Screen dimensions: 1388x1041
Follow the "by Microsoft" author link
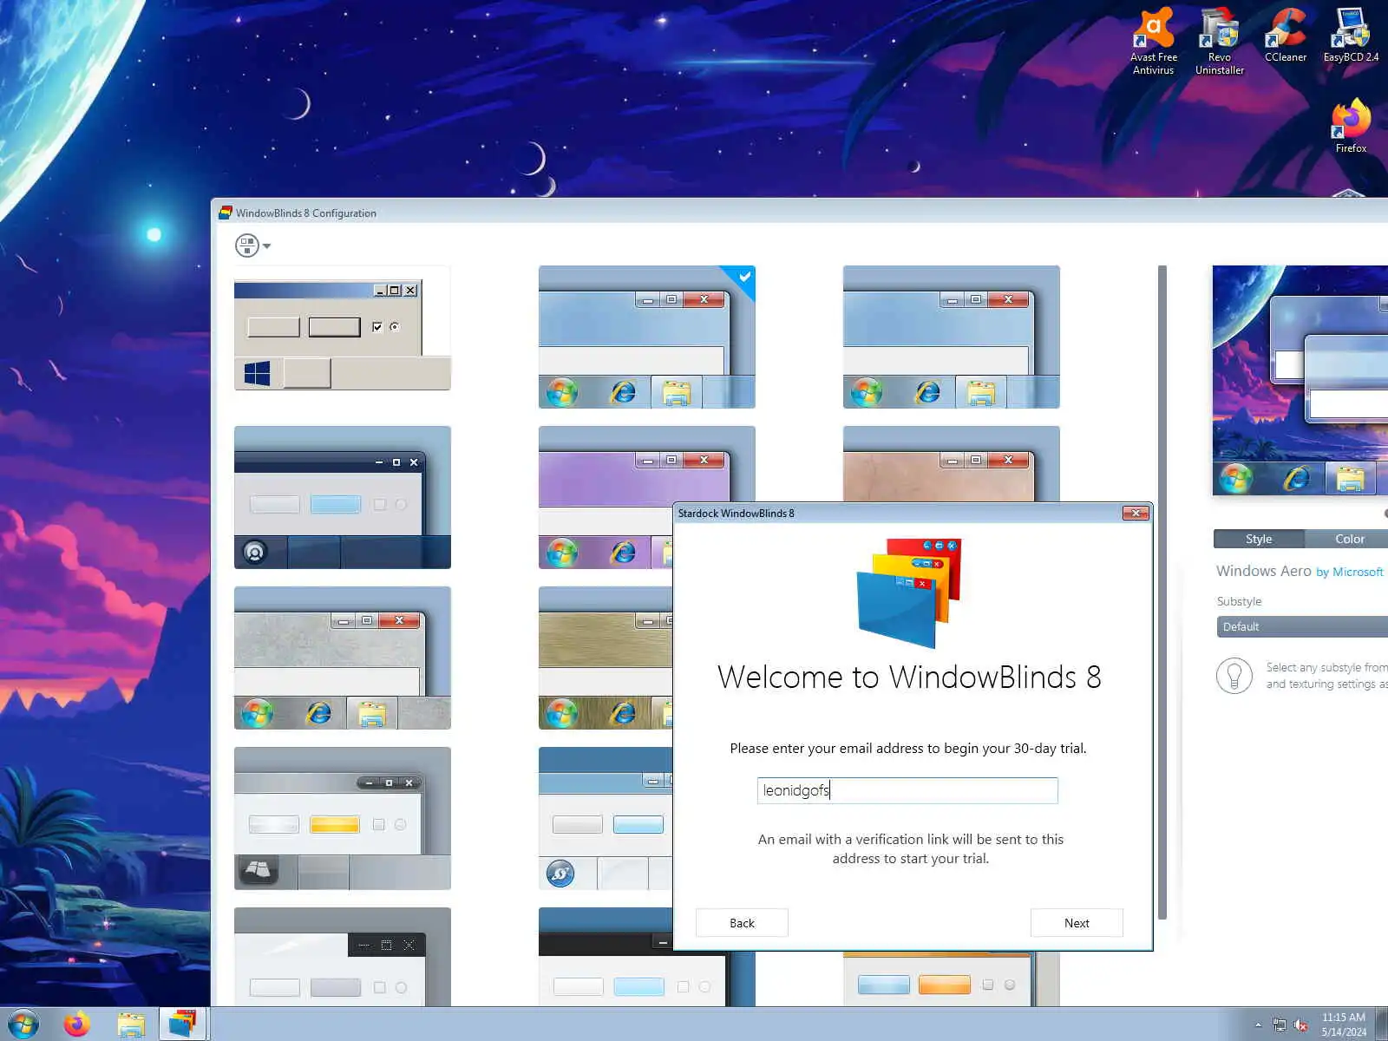[1350, 572]
